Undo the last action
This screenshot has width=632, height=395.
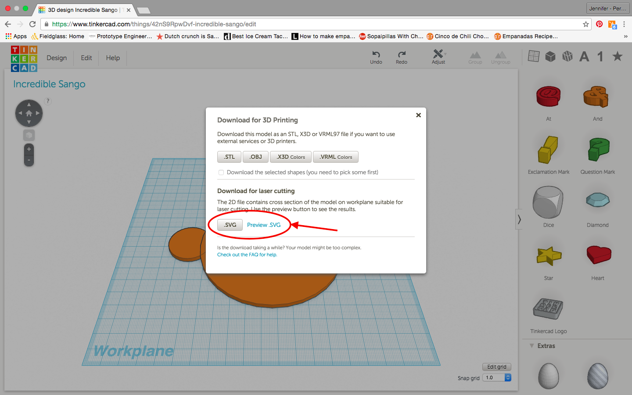(376, 57)
